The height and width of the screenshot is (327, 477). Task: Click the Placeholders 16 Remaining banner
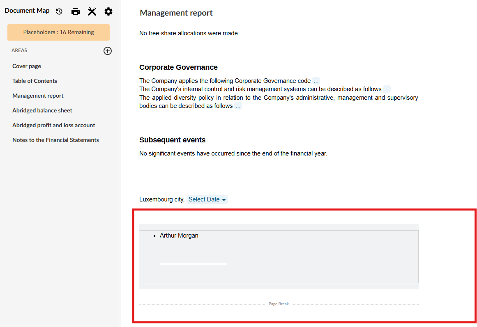[x=58, y=32]
